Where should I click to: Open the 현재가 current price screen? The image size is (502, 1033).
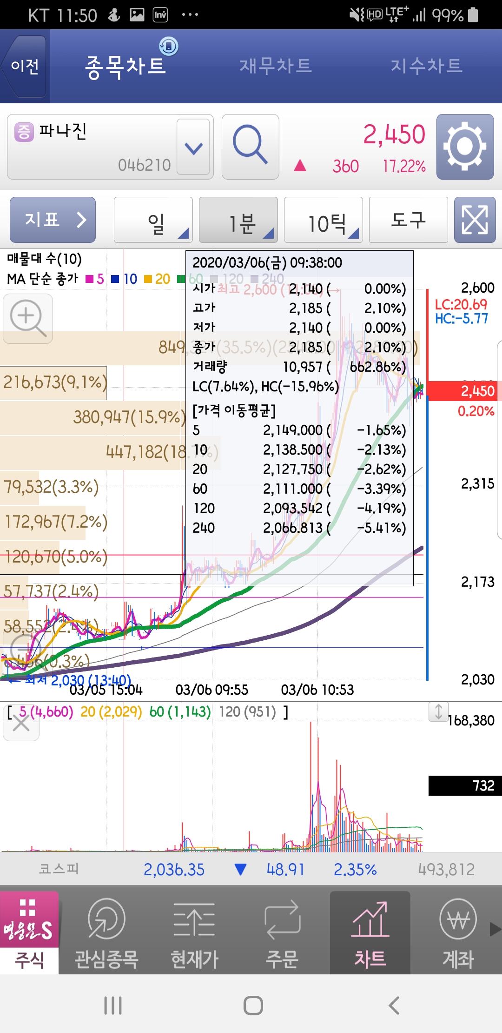(194, 932)
